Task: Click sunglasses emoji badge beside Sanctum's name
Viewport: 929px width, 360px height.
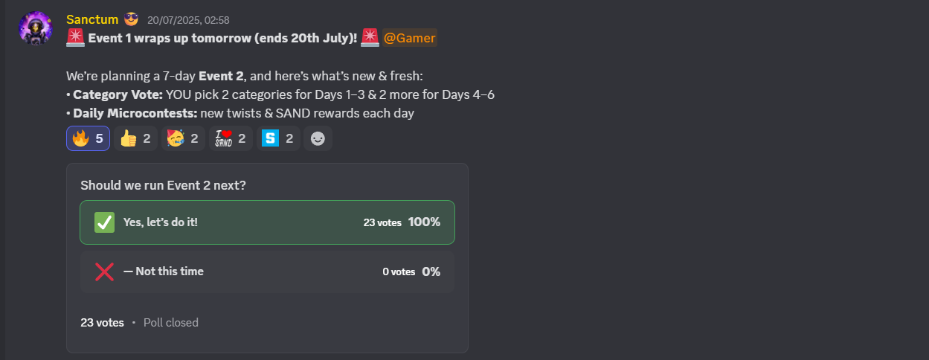Action: point(132,19)
